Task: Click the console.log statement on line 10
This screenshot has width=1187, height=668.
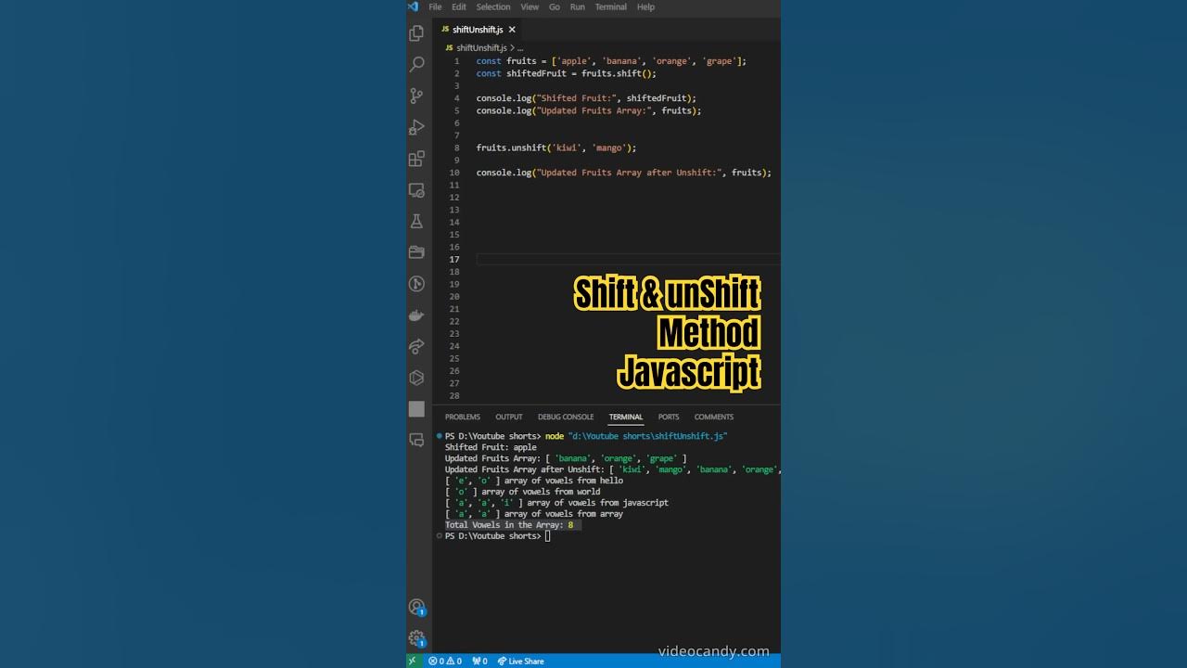Action: [623, 173]
